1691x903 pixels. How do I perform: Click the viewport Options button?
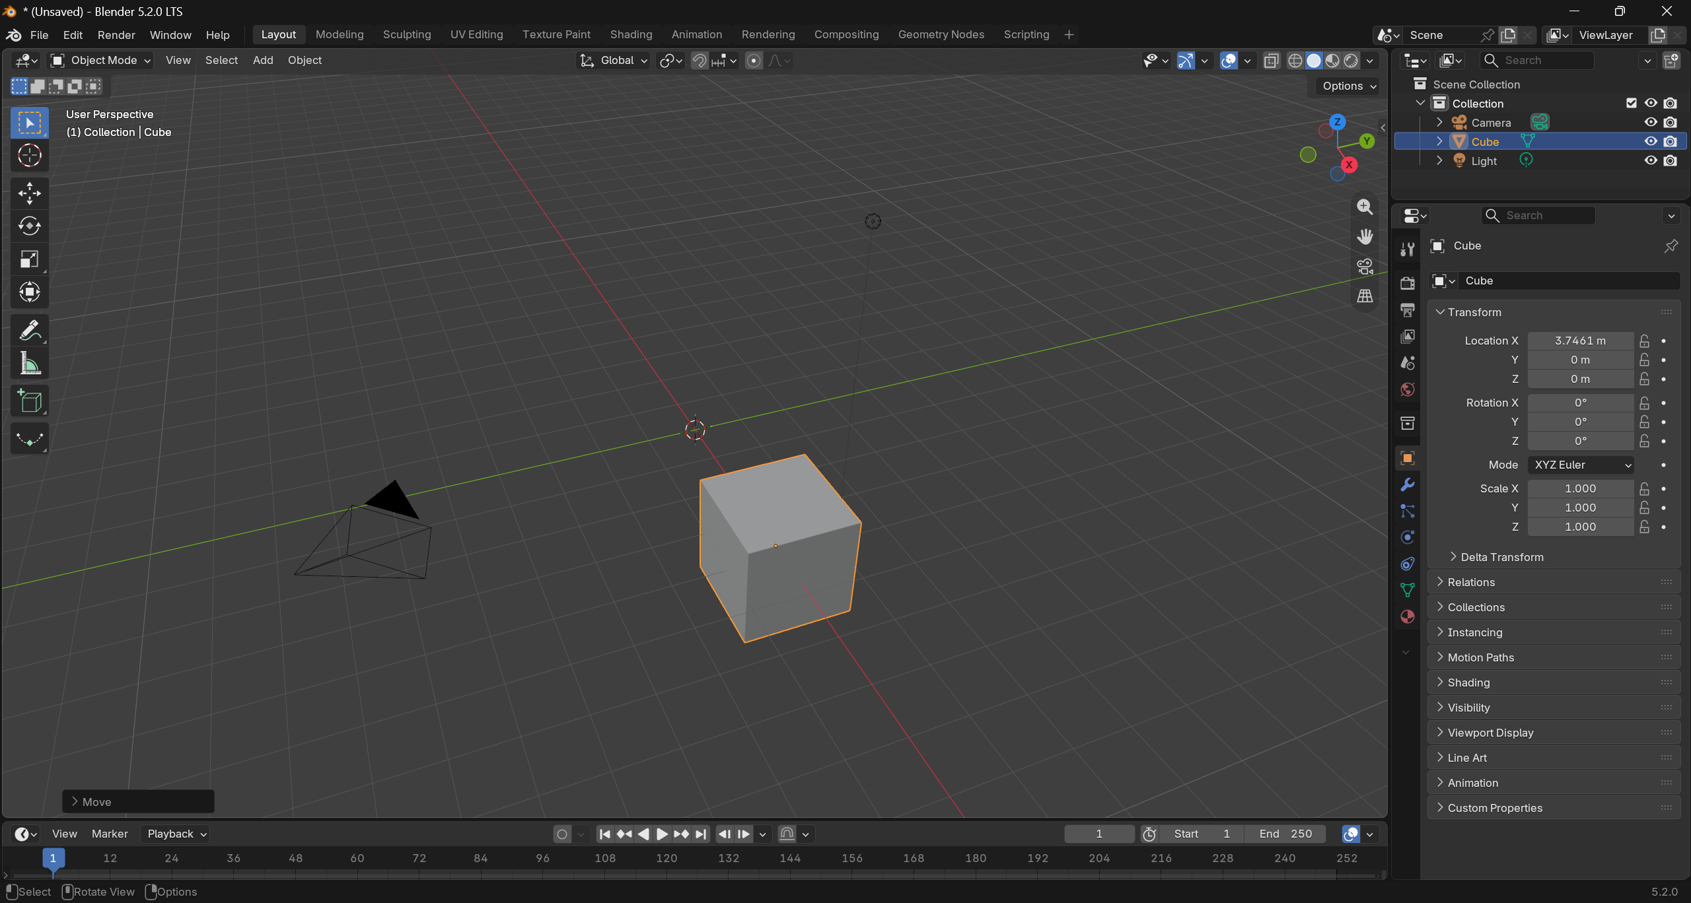tap(1349, 86)
